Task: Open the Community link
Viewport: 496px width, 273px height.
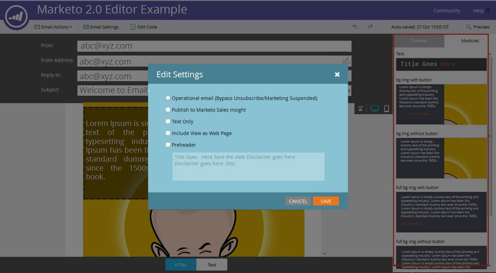Action: click(x=447, y=11)
